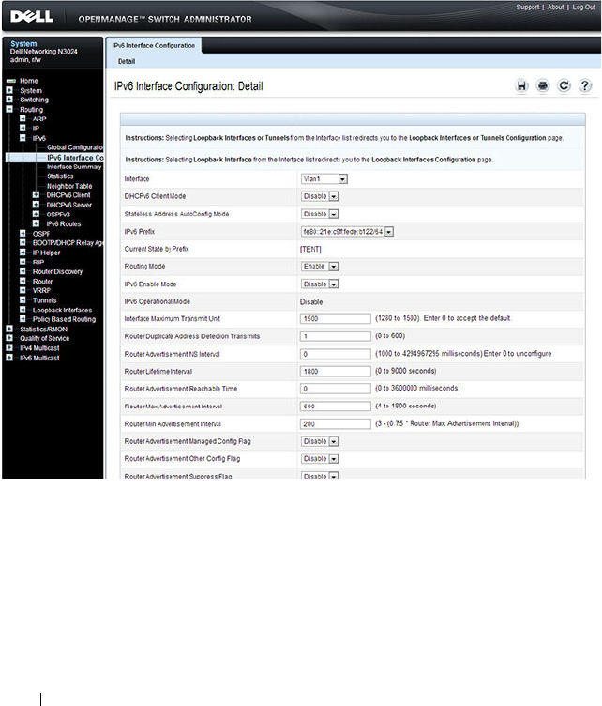The width and height of the screenshot is (602, 706).
Task: Expand the DHCPv6 Client node
Action: (x=36, y=195)
